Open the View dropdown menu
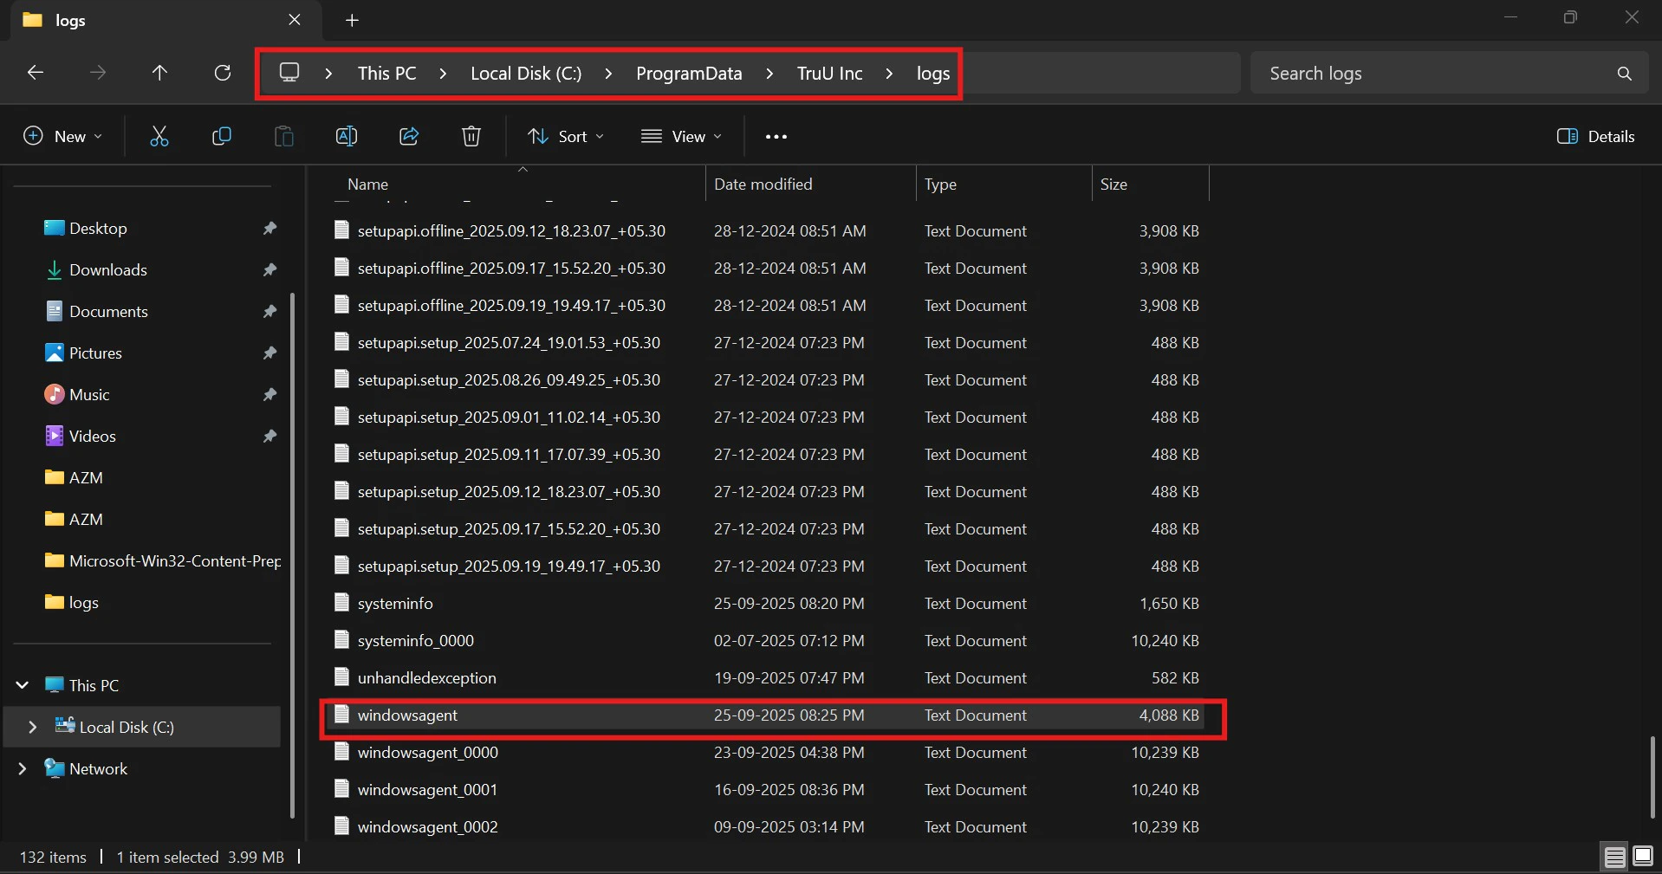This screenshot has width=1662, height=874. (681, 136)
